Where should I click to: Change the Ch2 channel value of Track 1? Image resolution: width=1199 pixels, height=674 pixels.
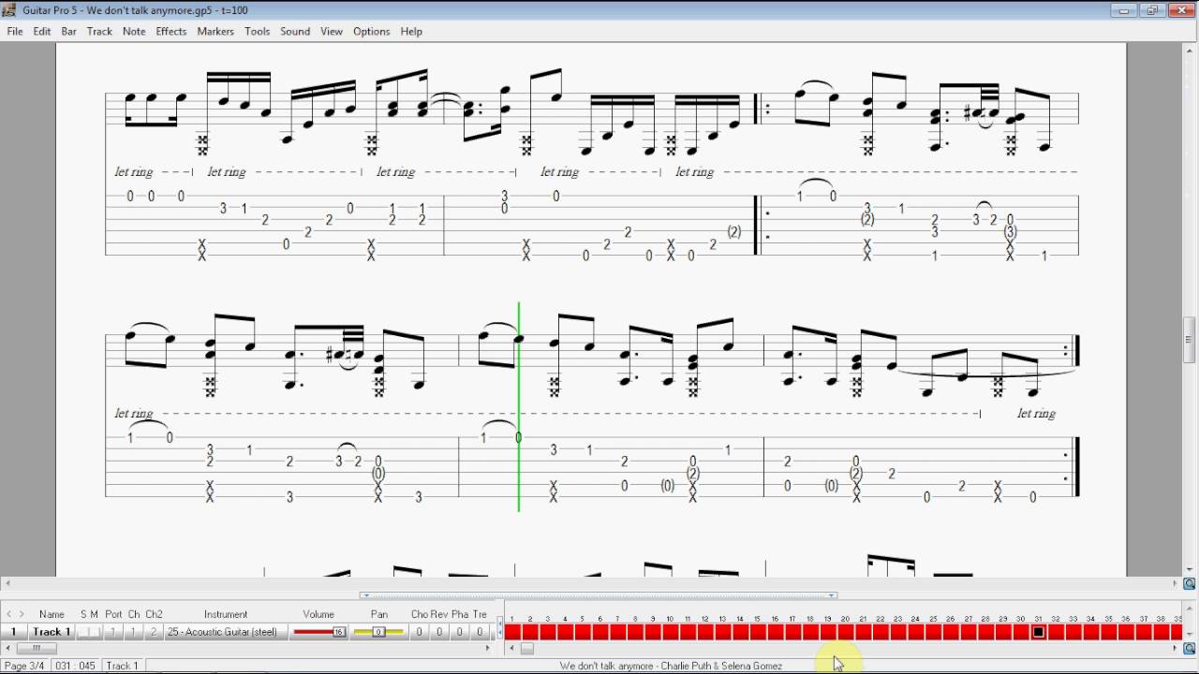154,632
